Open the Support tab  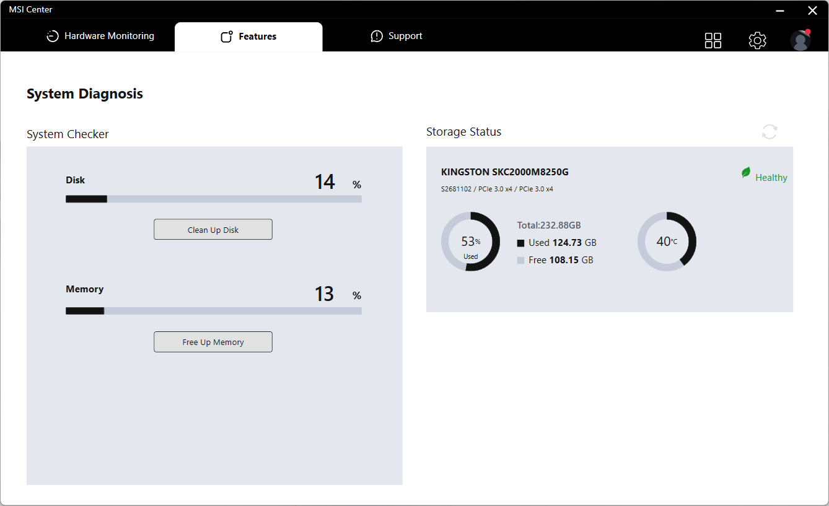tap(405, 37)
